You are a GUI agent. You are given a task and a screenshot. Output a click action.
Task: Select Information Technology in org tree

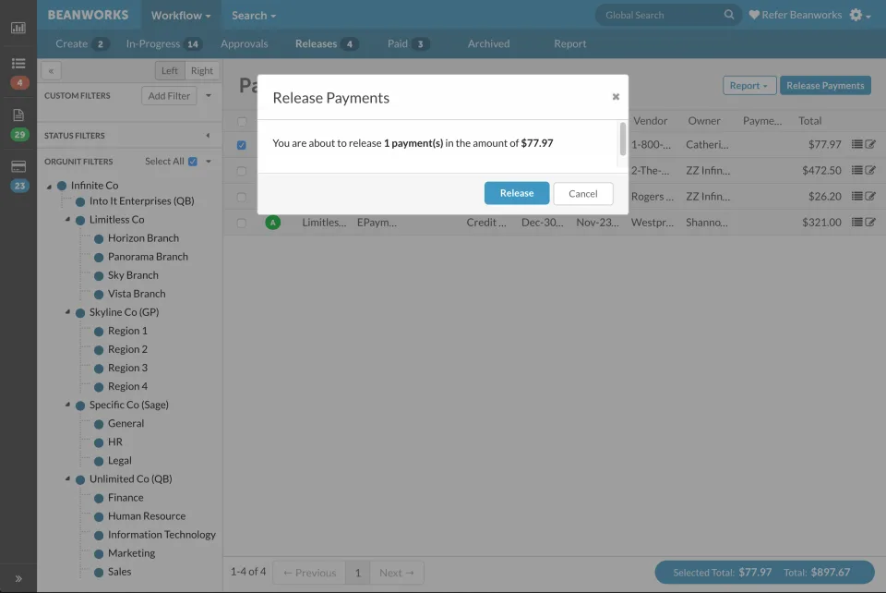162,534
